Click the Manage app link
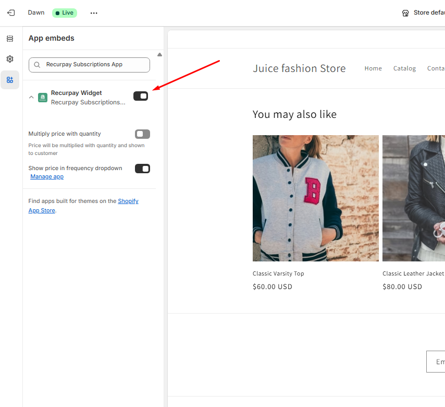 click(x=47, y=177)
